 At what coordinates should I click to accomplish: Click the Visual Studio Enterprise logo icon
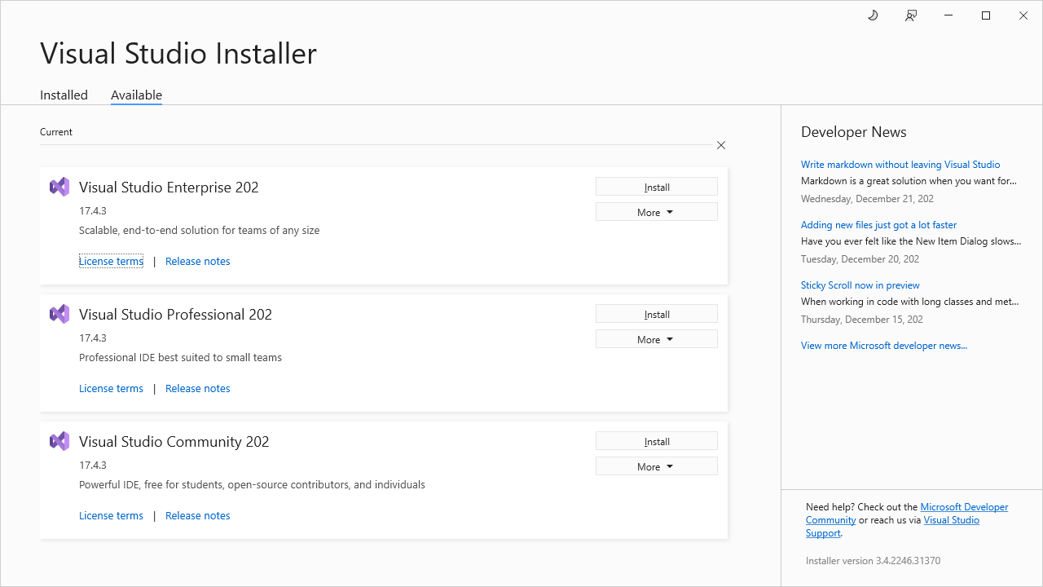59,187
